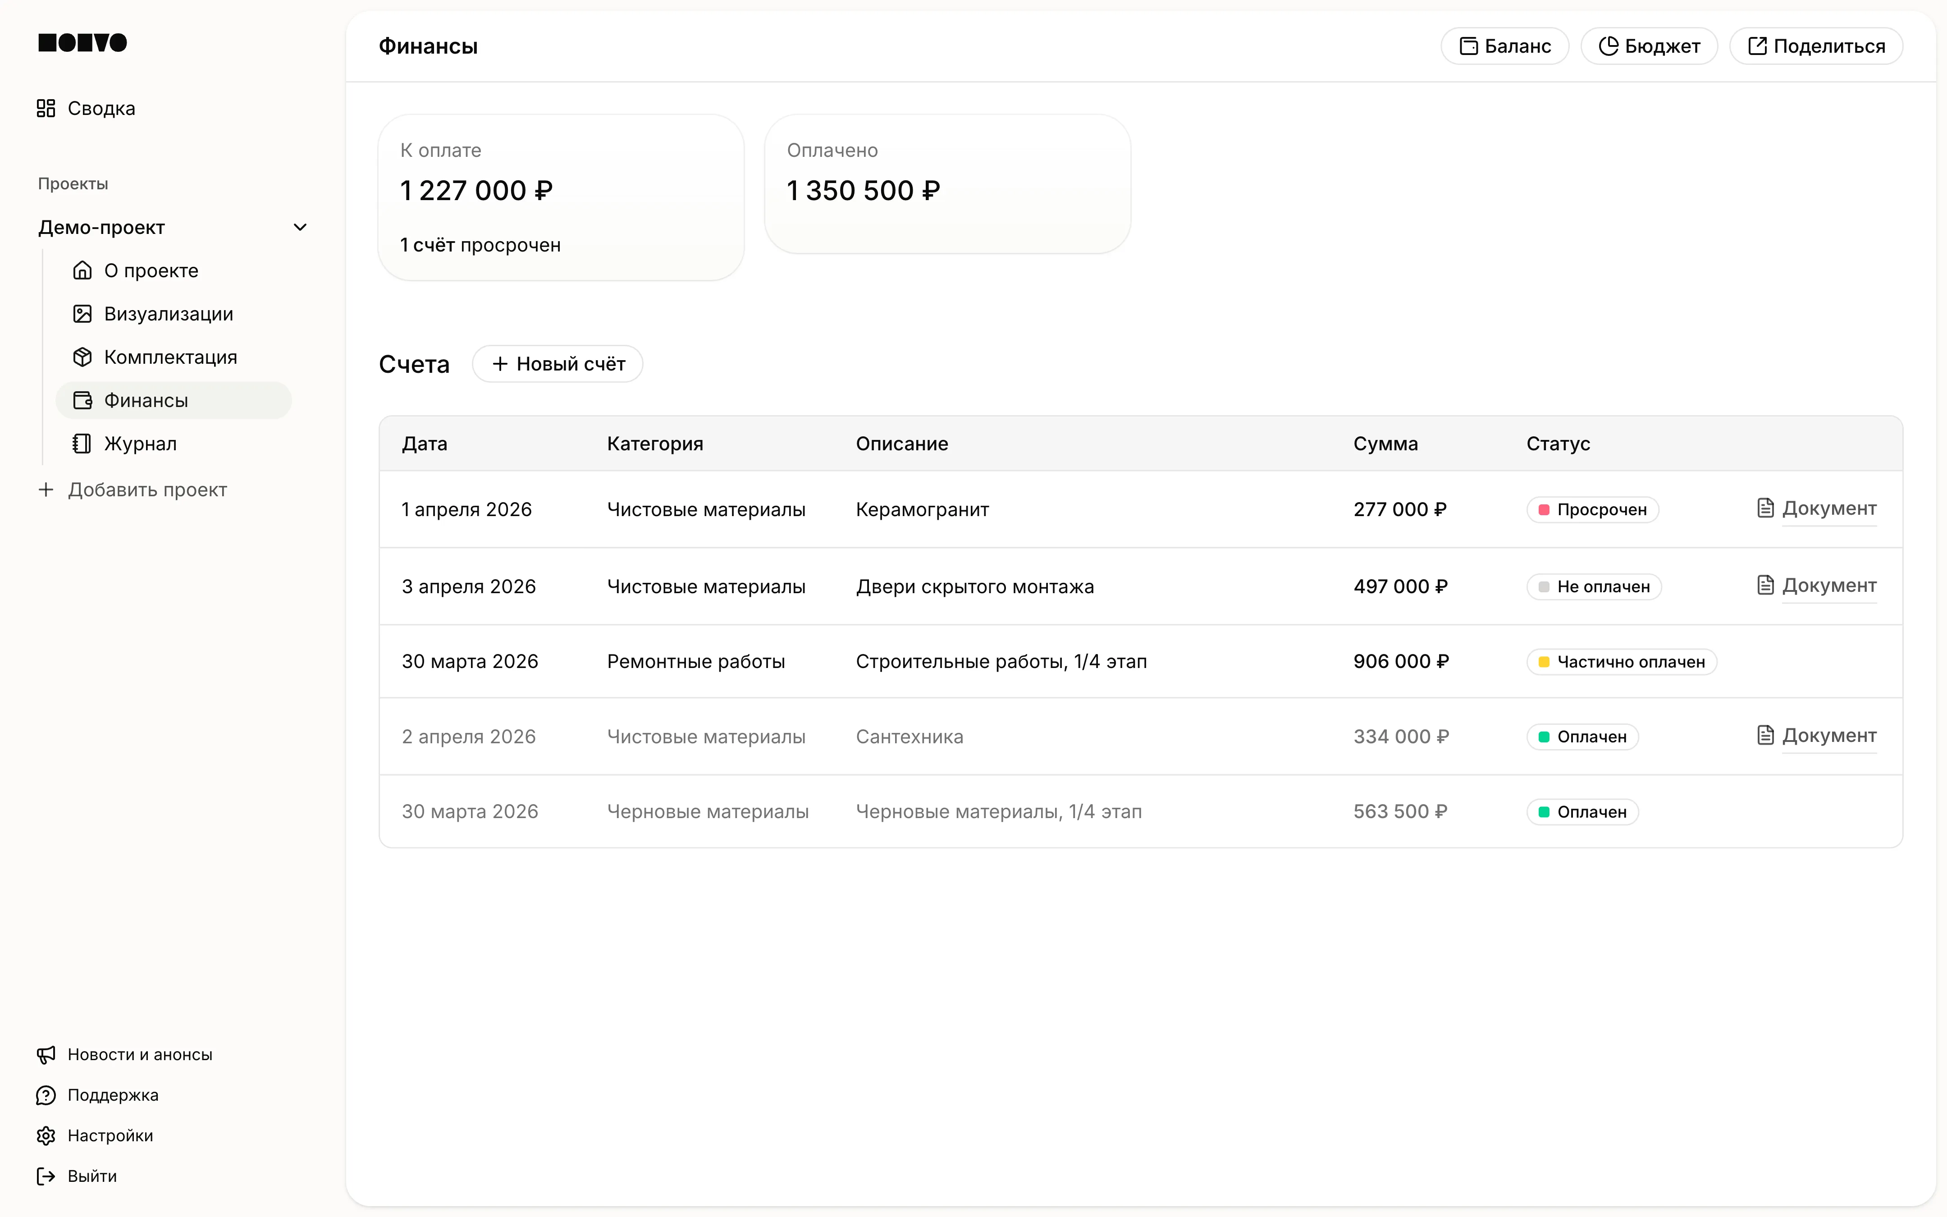Click the Сумма column header
Image resolution: width=1947 pixels, height=1217 pixels.
click(x=1385, y=444)
